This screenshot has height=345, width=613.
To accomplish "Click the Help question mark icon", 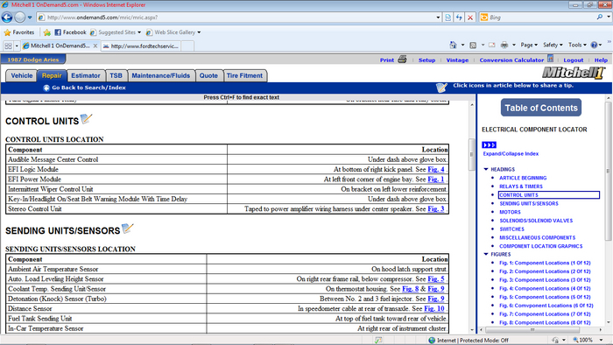I will [x=594, y=45].
